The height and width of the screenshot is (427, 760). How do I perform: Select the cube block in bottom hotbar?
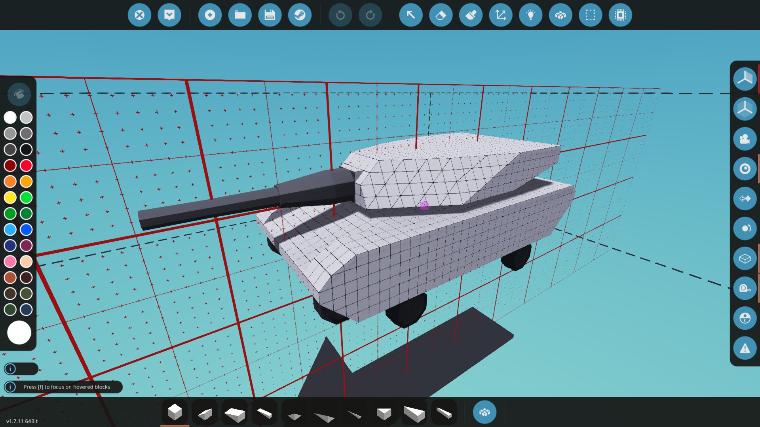[175, 412]
